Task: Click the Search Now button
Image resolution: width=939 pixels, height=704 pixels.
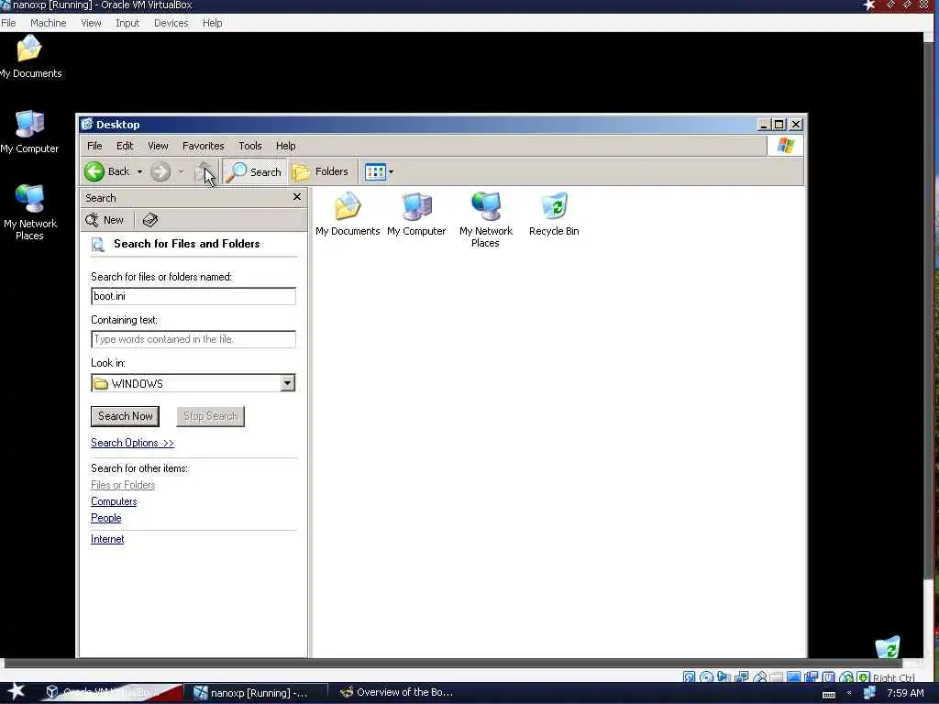Action: tap(125, 416)
